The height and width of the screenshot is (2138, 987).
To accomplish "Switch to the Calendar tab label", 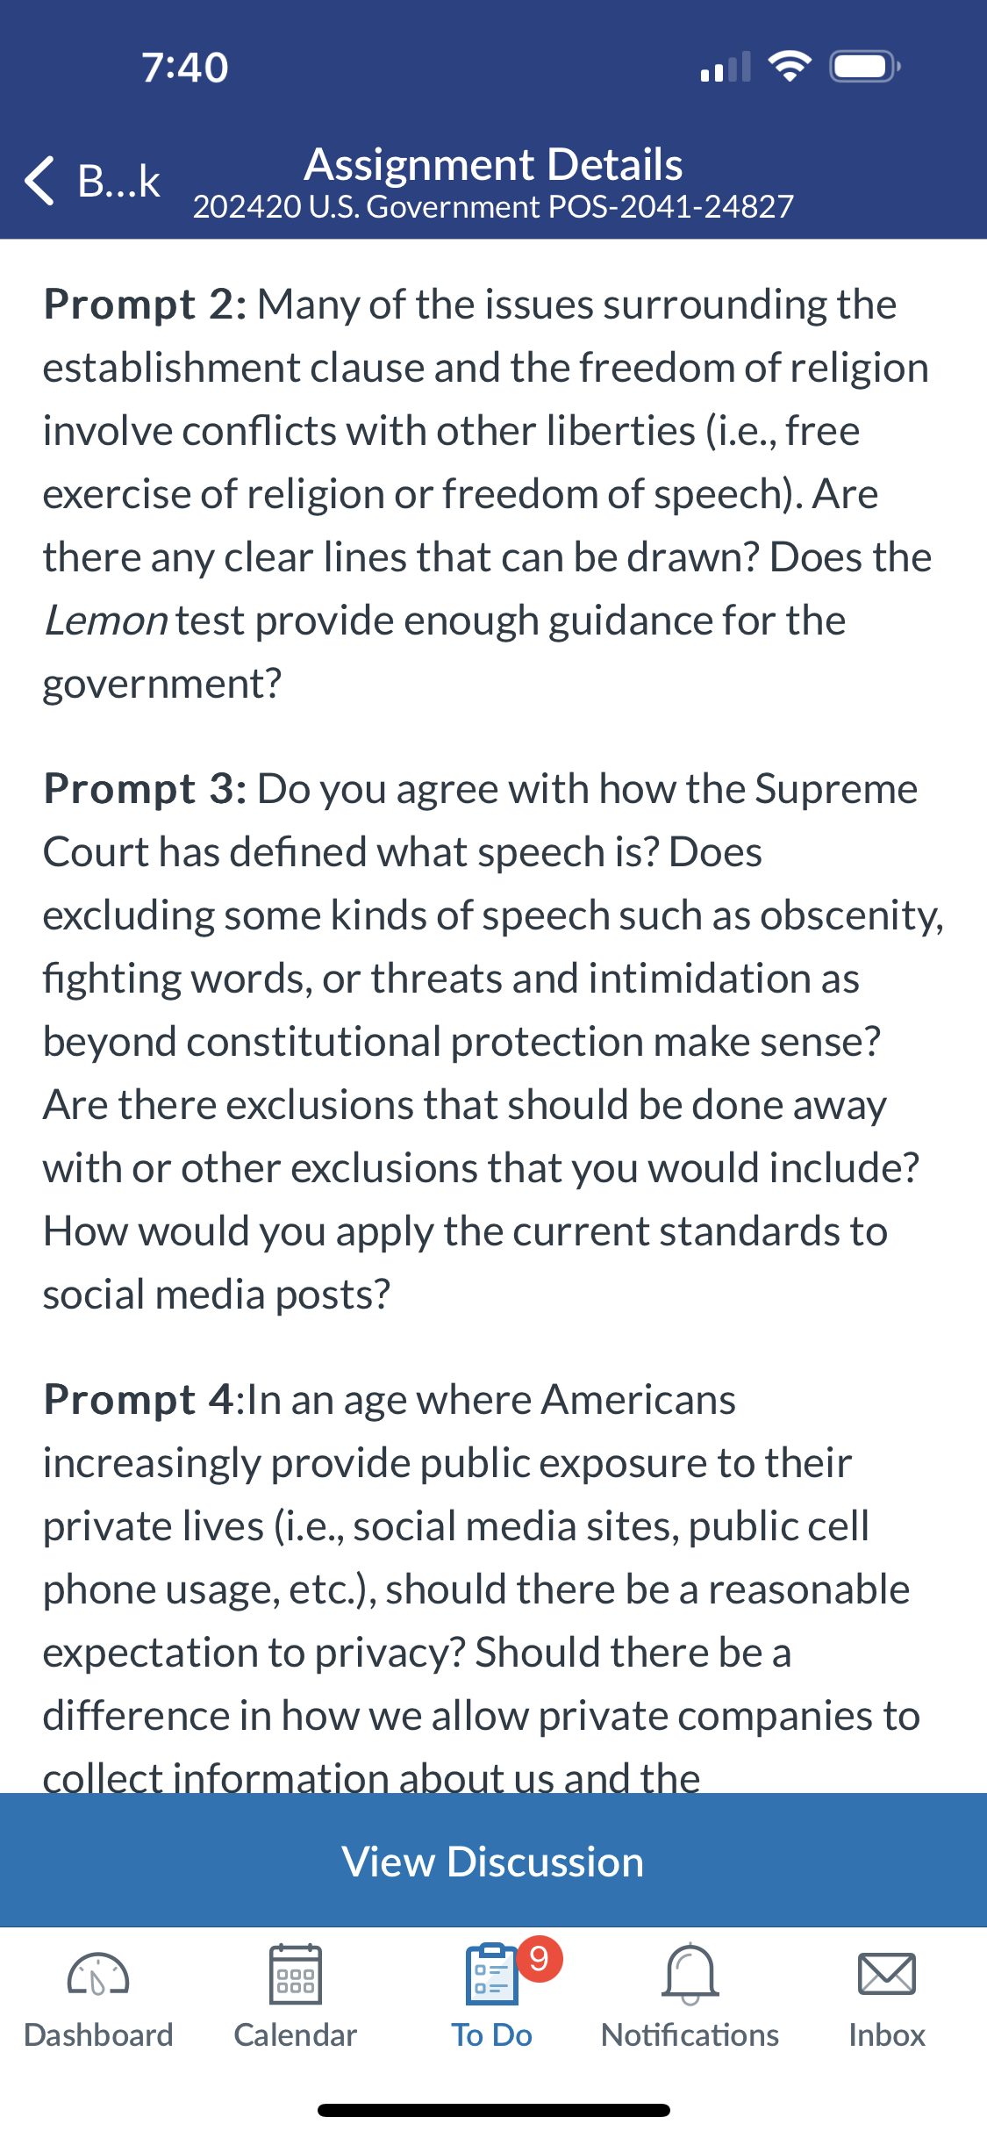I will point(296,2034).
